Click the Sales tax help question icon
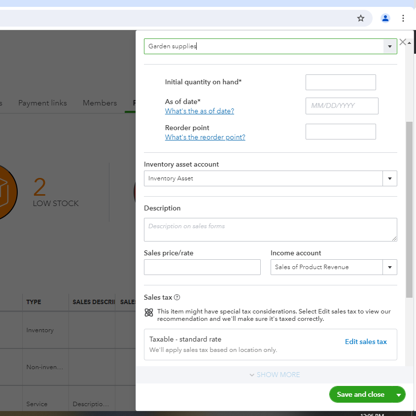This screenshot has height=416, width=416. [177, 297]
